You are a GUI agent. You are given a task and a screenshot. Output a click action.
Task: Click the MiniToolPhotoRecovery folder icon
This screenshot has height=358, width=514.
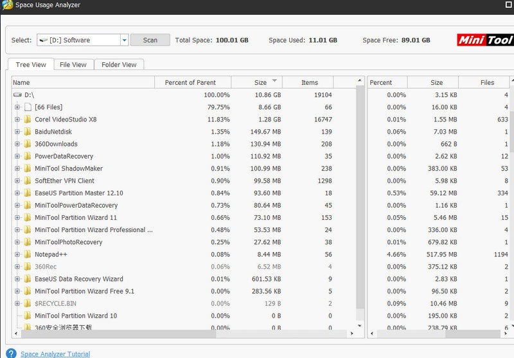[28, 242]
